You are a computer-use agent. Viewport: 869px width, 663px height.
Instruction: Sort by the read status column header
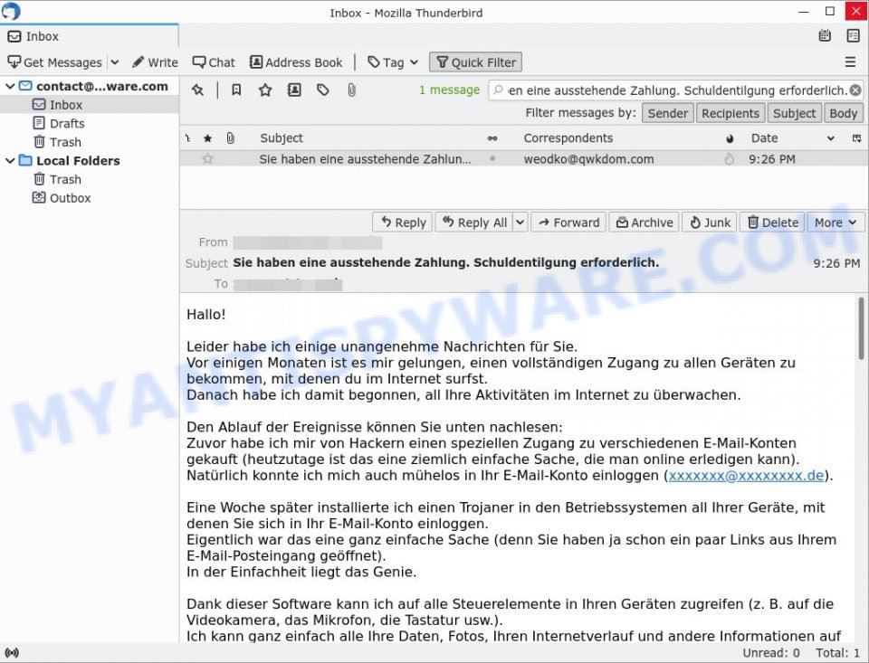coord(492,137)
